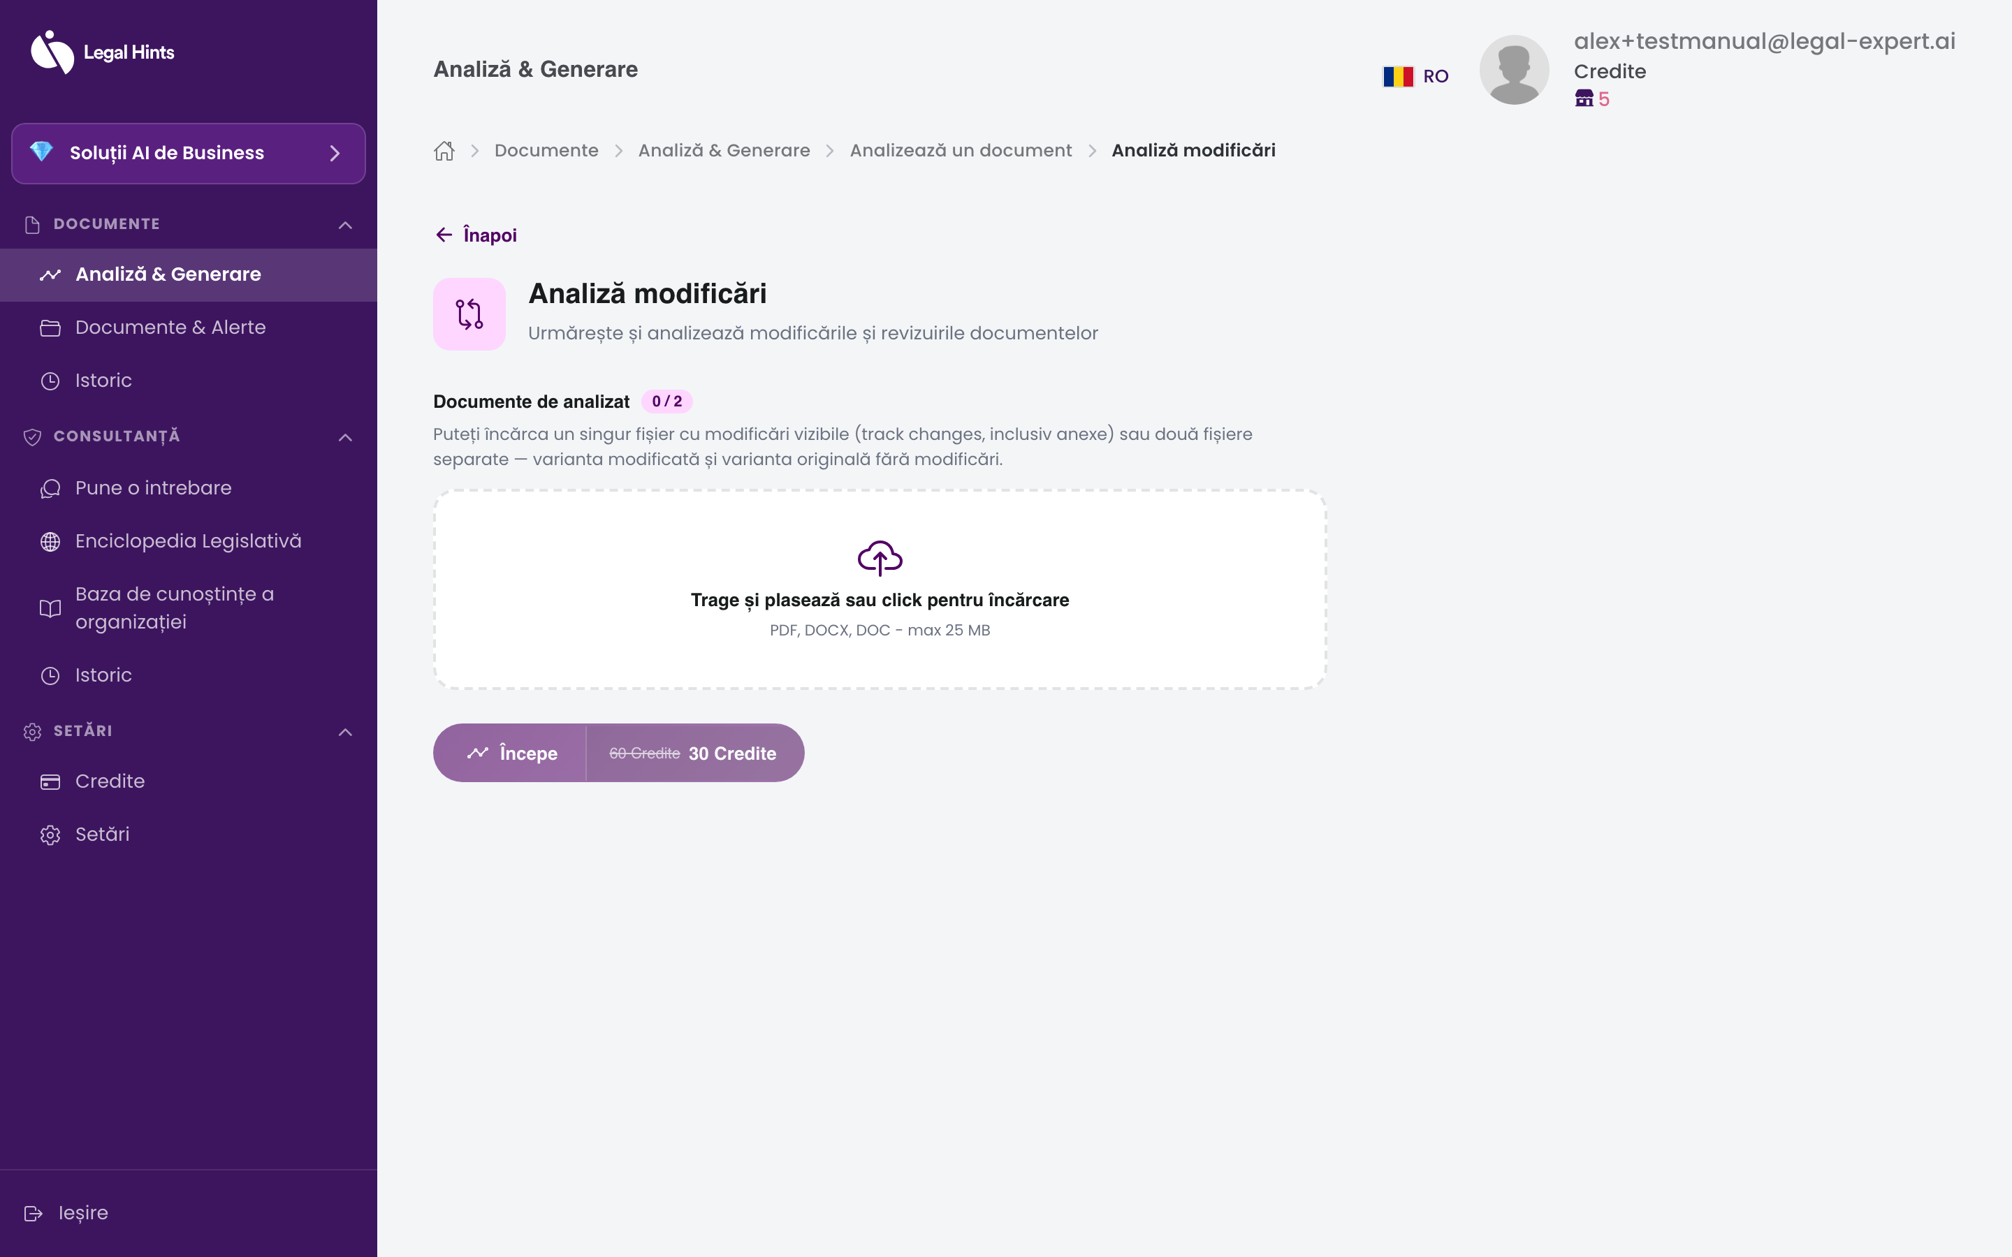
Task: Click the credits shop icon near 5
Action: (x=1584, y=99)
